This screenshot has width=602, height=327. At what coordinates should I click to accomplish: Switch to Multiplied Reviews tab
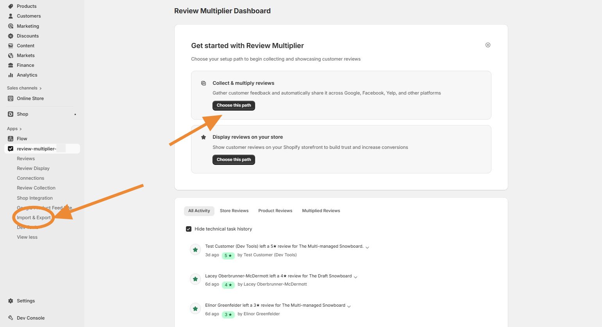(321, 211)
